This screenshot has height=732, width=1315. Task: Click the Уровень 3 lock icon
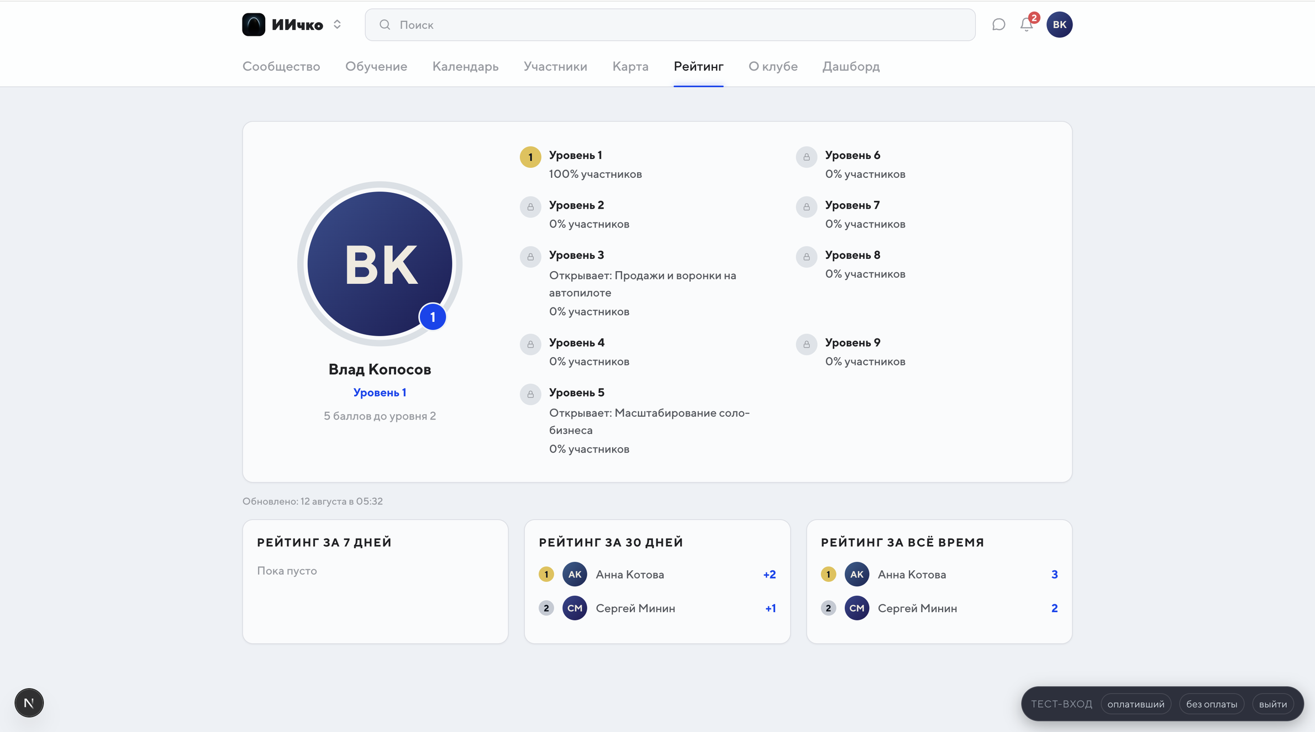tap(530, 257)
